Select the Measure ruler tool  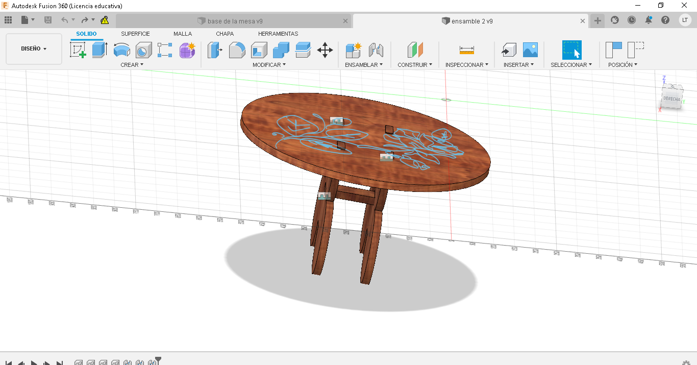(466, 50)
